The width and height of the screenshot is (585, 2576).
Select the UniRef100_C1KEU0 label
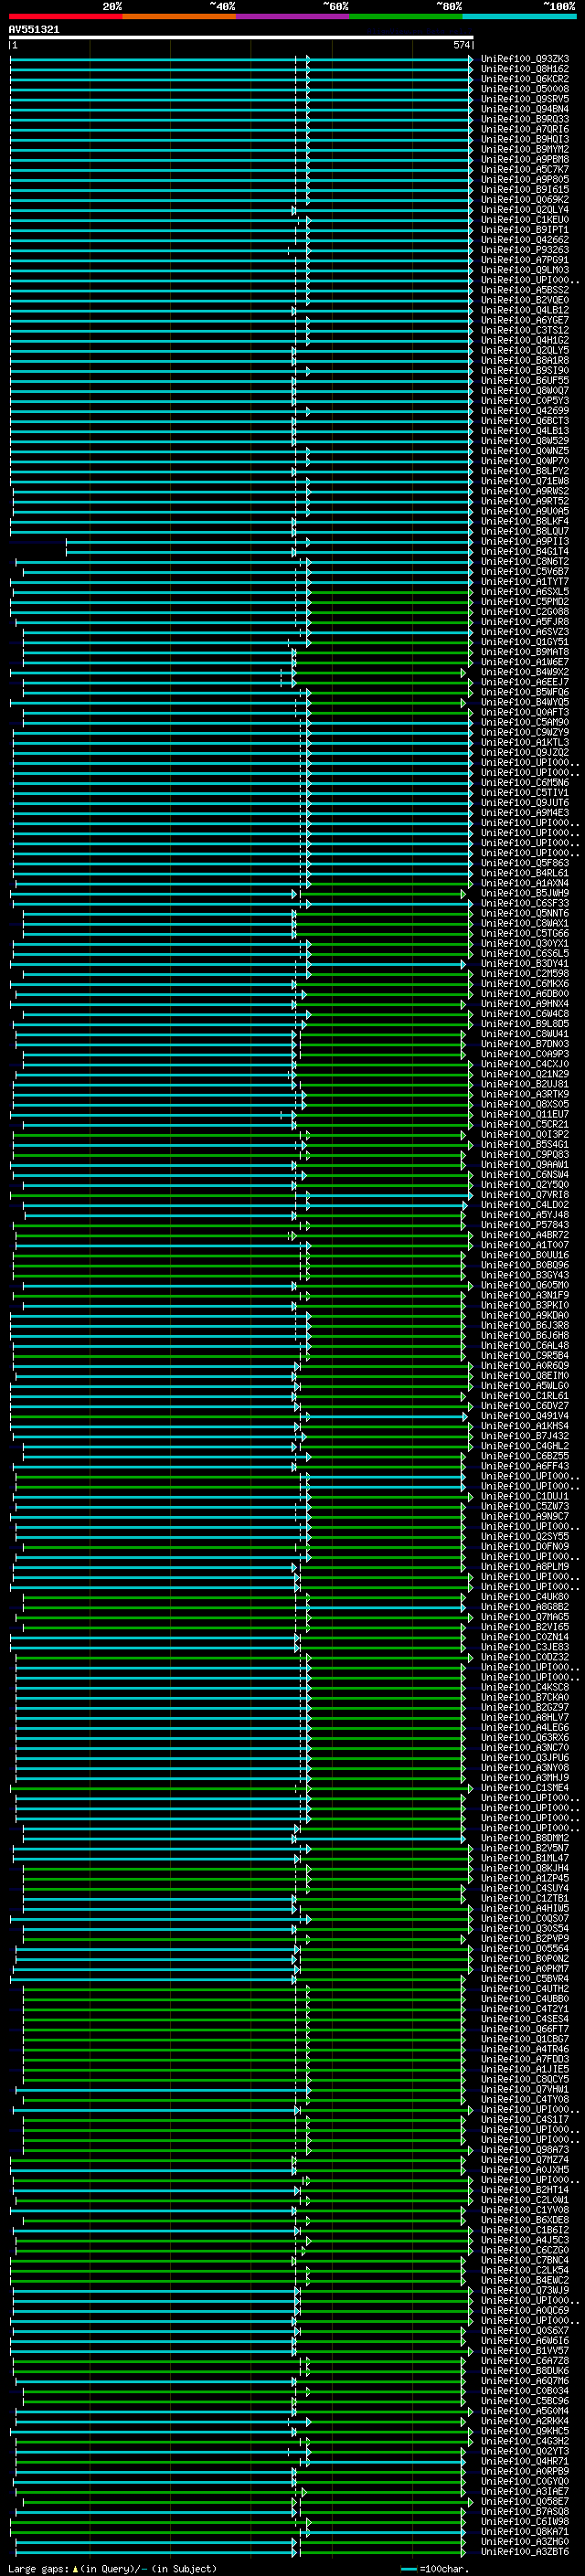pyautogui.click(x=525, y=220)
